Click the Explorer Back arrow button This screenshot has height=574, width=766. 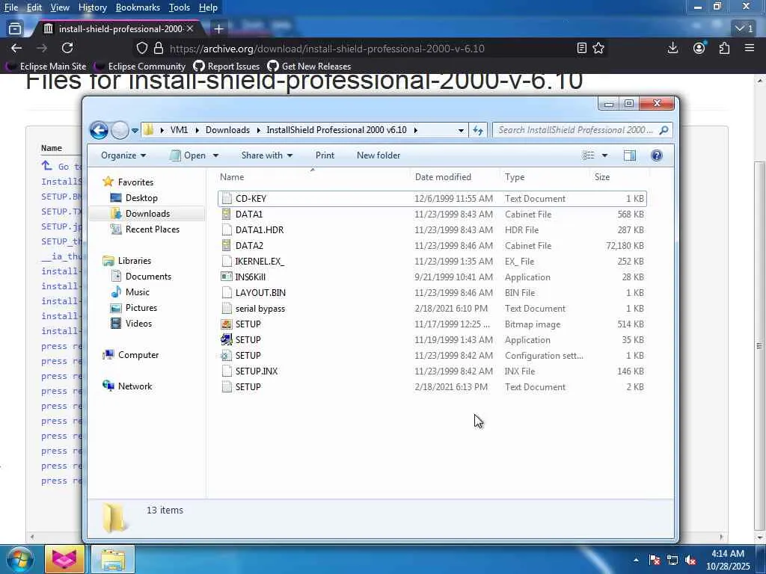pos(99,130)
